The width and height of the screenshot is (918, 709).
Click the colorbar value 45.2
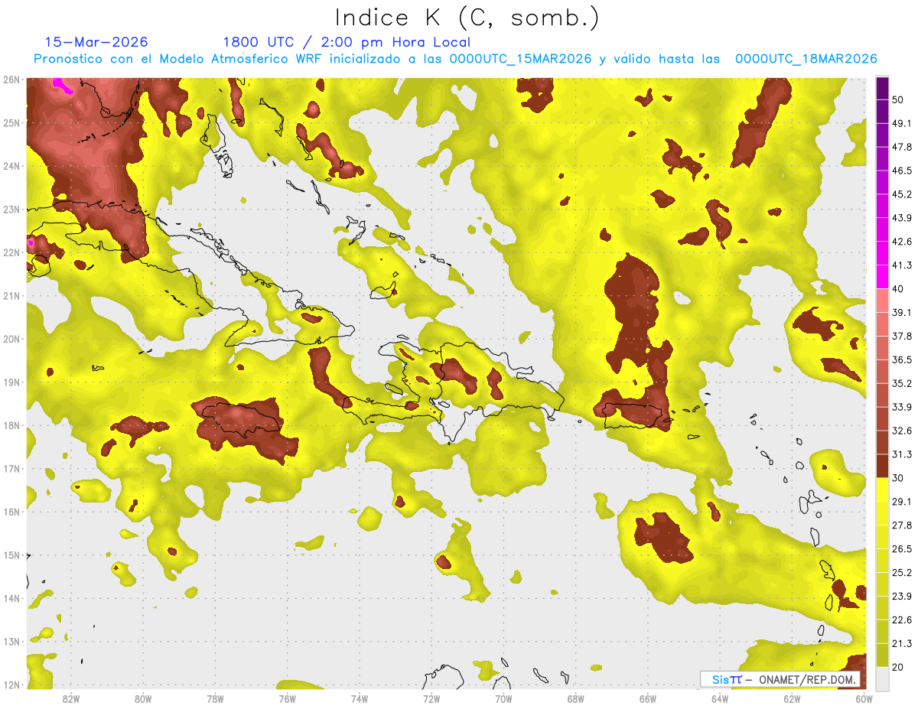pos(902,194)
